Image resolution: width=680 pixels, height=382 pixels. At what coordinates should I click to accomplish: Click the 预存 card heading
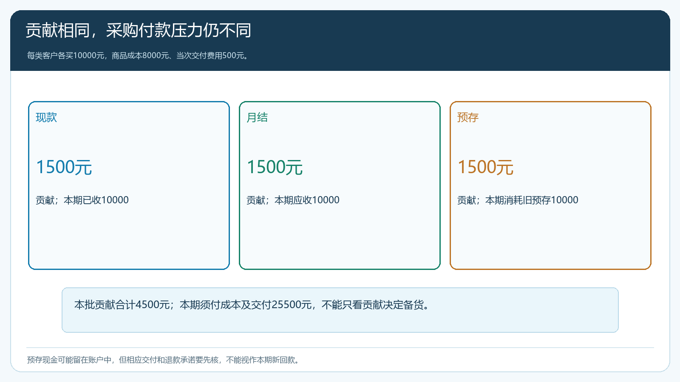click(x=468, y=118)
